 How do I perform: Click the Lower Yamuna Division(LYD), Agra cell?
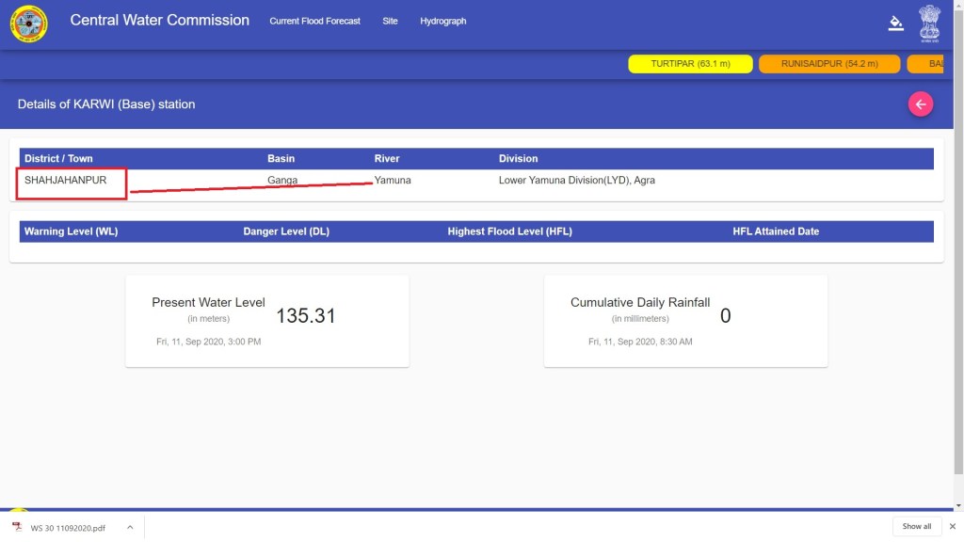[x=578, y=180]
